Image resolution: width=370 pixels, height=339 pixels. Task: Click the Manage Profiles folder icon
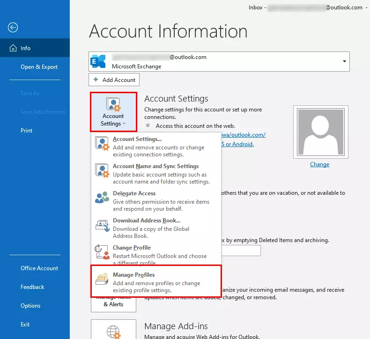pos(102,279)
